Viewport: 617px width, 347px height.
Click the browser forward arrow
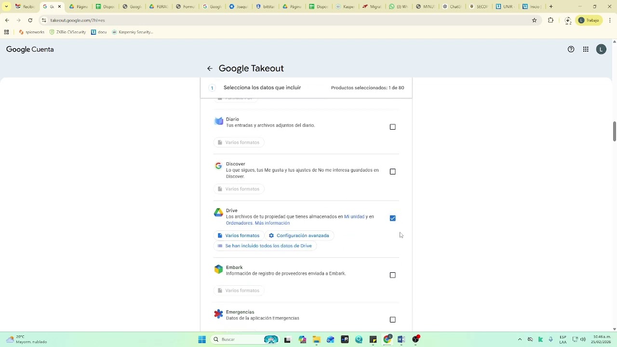(18, 20)
